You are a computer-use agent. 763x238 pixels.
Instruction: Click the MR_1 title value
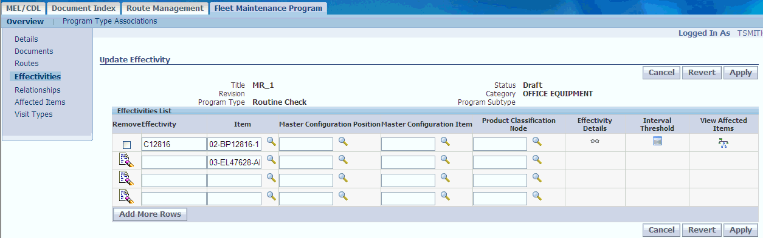(263, 85)
